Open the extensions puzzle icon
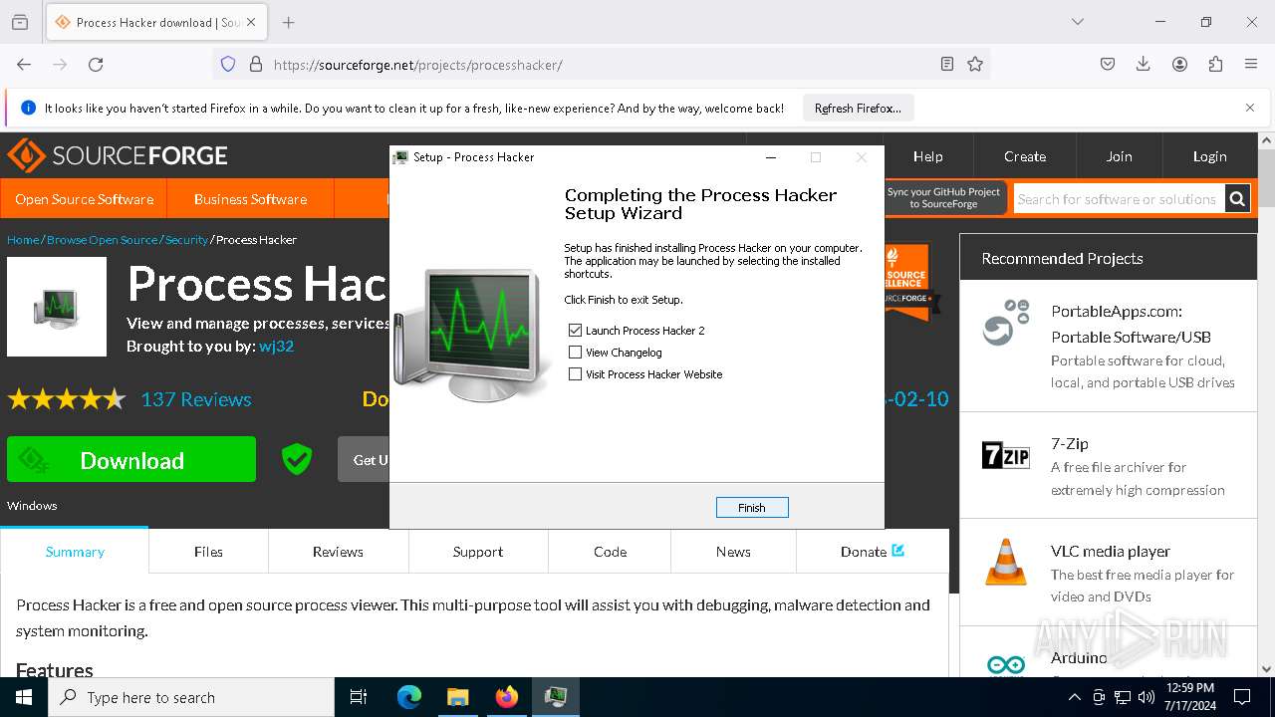The width and height of the screenshot is (1275, 717). click(x=1215, y=64)
